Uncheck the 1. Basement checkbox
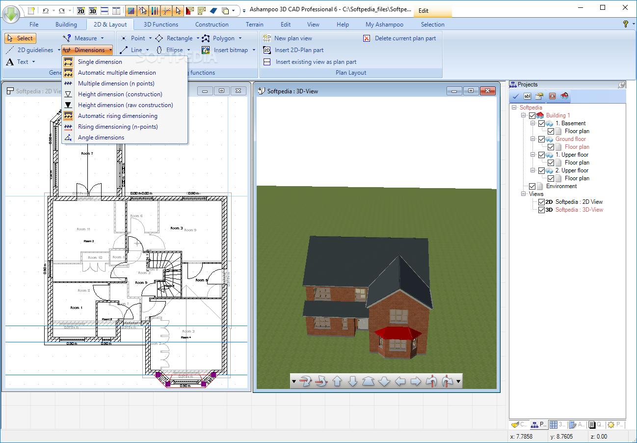637x443 pixels. [541, 123]
